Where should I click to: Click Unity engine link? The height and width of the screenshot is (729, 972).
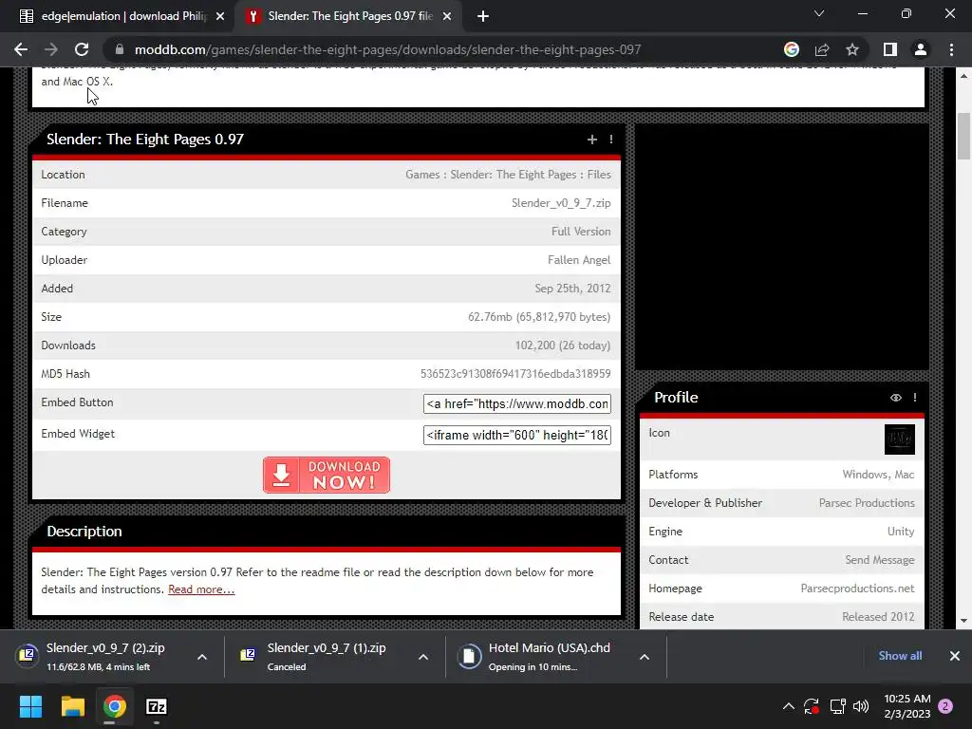901,532
